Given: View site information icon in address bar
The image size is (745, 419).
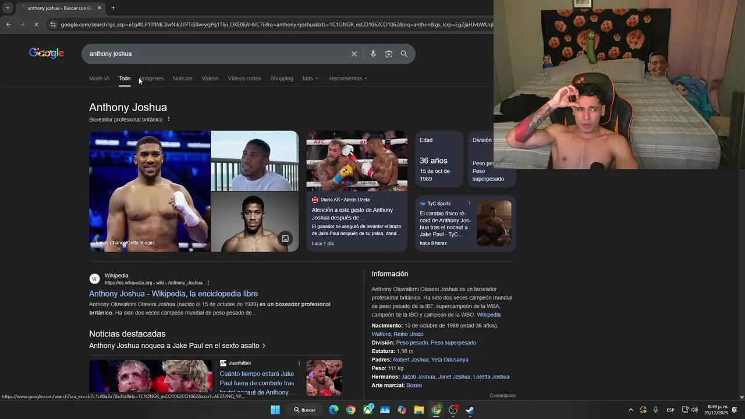Looking at the screenshot, I should point(53,24).
